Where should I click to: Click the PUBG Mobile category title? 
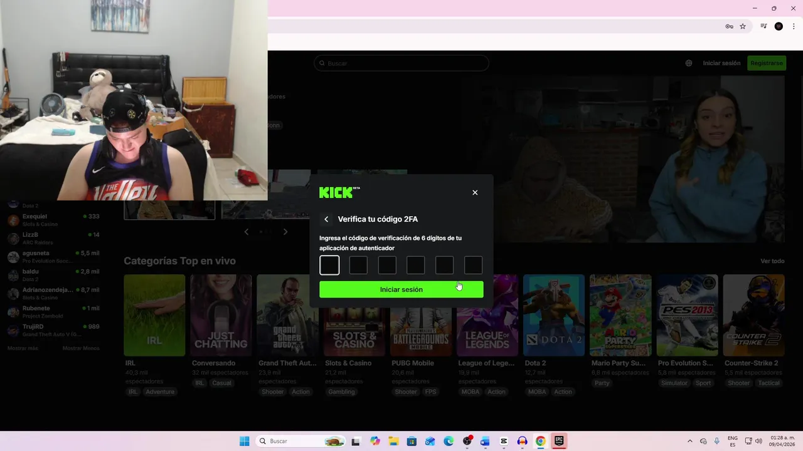(413, 363)
